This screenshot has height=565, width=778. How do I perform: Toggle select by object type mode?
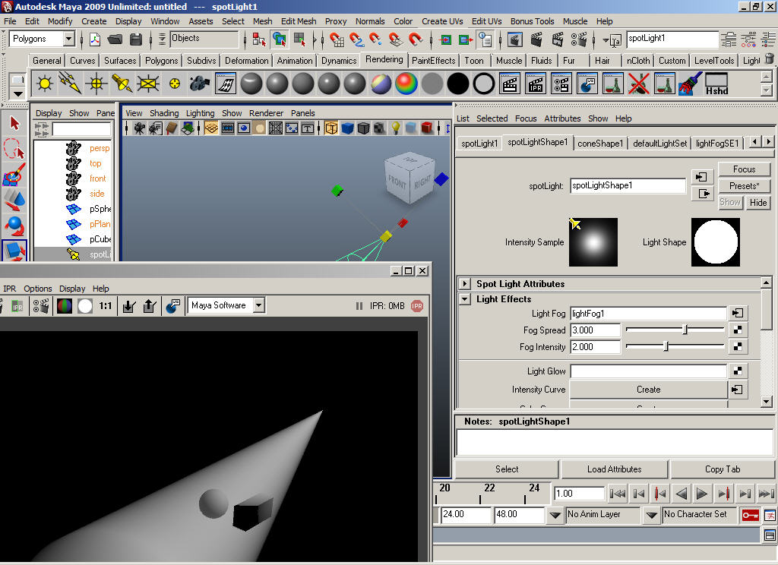pos(280,39)
